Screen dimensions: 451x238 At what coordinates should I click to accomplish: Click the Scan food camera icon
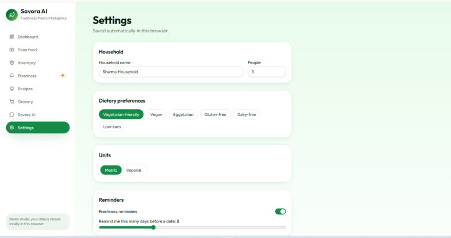click(x=12, y=50)
